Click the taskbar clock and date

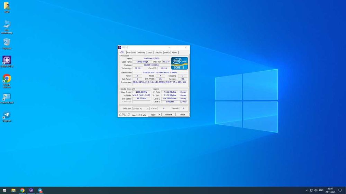coord(330,190)
